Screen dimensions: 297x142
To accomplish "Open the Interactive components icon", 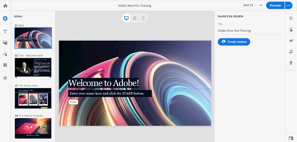I will pos(5,54).
